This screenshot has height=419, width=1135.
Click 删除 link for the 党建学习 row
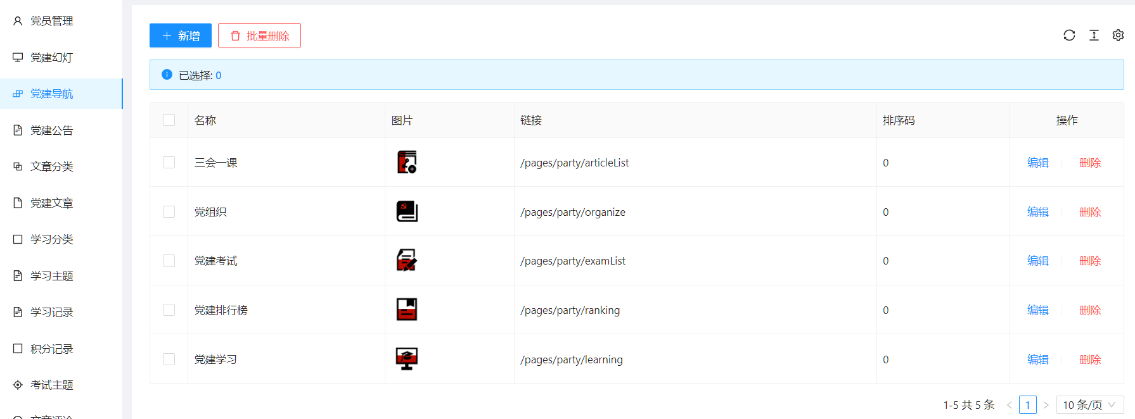pos(1089,360)
